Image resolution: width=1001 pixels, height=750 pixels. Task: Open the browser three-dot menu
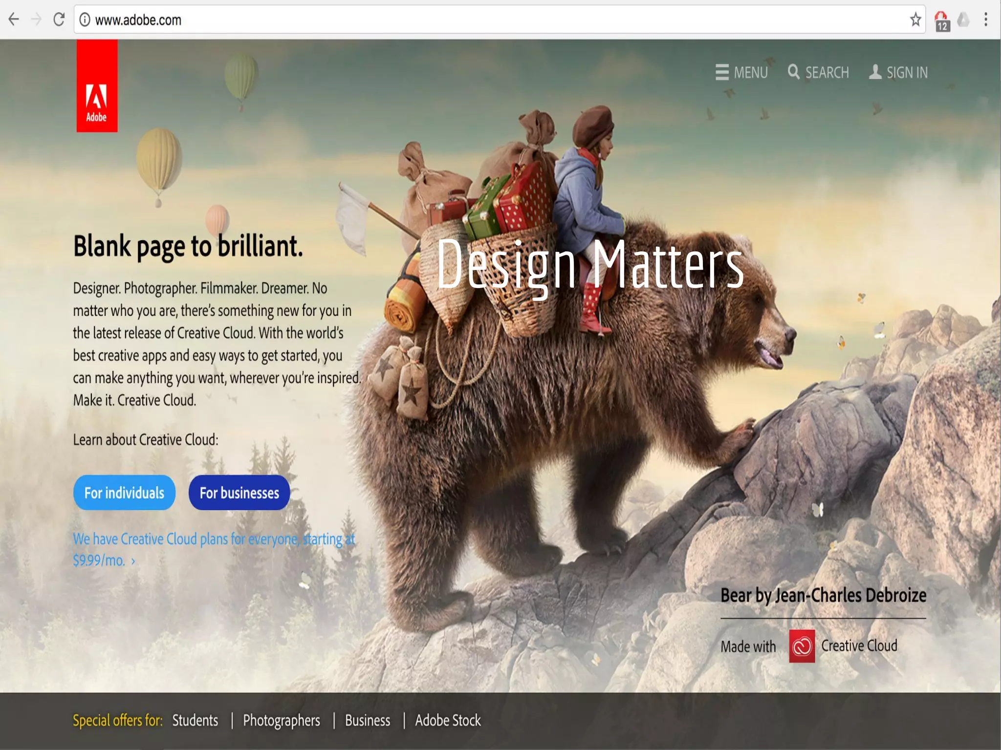[x=986, y=20]
